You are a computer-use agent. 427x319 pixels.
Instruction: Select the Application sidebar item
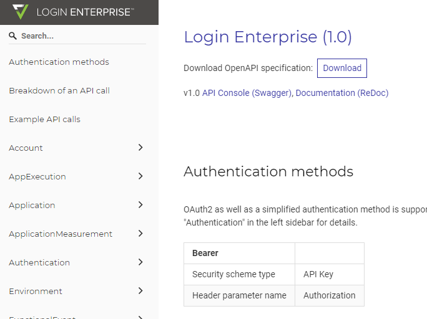(x=32, y=205)
